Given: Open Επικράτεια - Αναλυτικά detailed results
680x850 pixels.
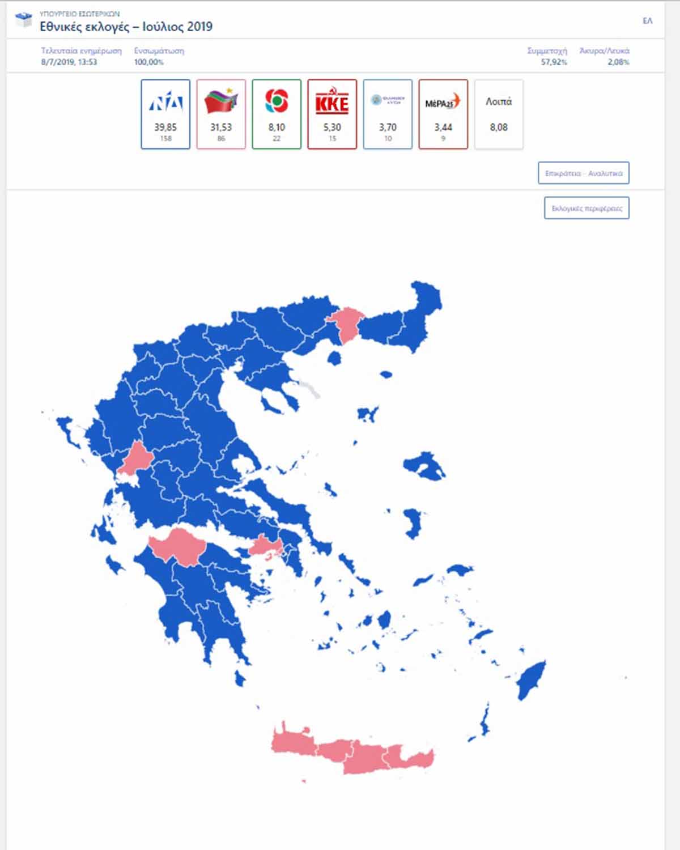Looking at the screenshot, I should (584, 173).
